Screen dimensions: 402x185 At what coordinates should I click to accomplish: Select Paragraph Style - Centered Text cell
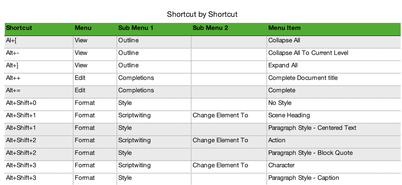pos(334,128)
